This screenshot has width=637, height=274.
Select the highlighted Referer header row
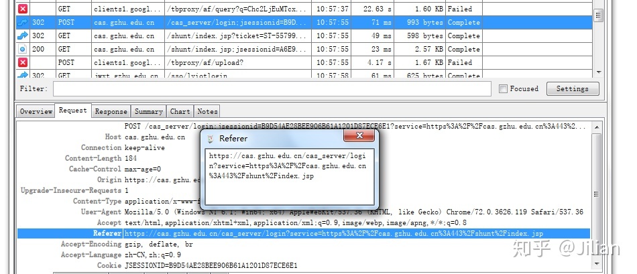pos(304,233)
